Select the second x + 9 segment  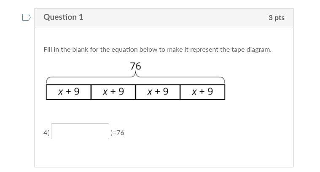(113, 92)
